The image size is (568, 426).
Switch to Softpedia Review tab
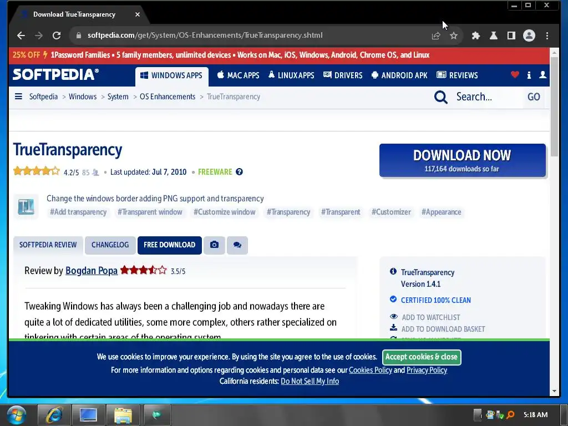click(48, 245)
